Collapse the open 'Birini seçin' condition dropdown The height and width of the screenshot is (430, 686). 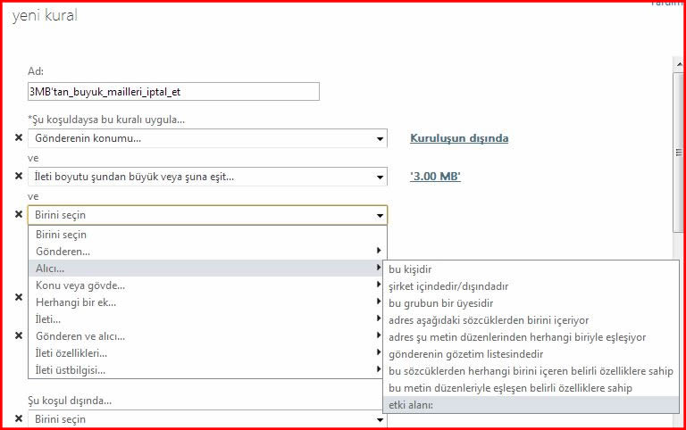coord(380,215)
